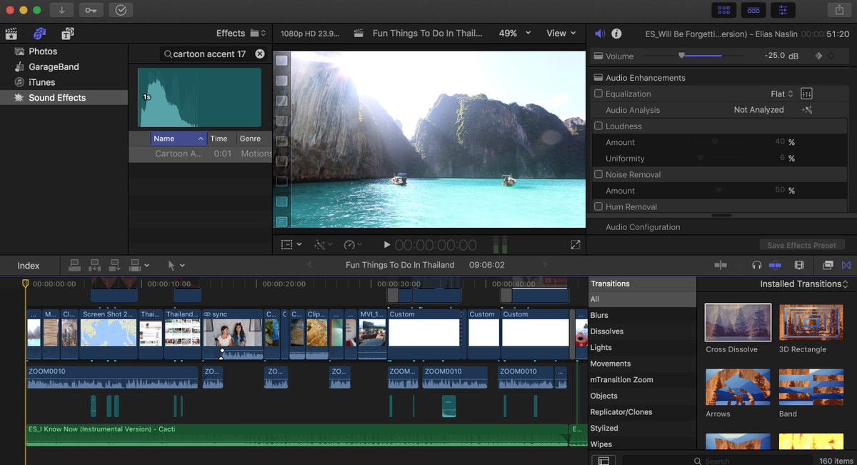Open background tasks checkmark icon
Image resolution: width=857 pixels, height=465 pixels.
click(121, 10)
